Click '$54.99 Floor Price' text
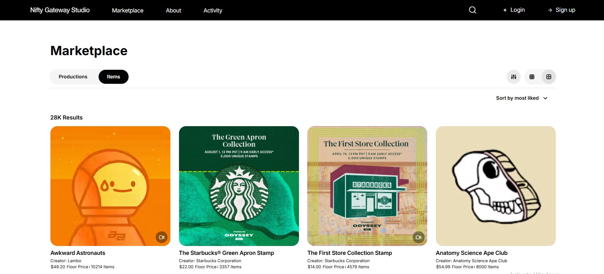 pos(455,267)
